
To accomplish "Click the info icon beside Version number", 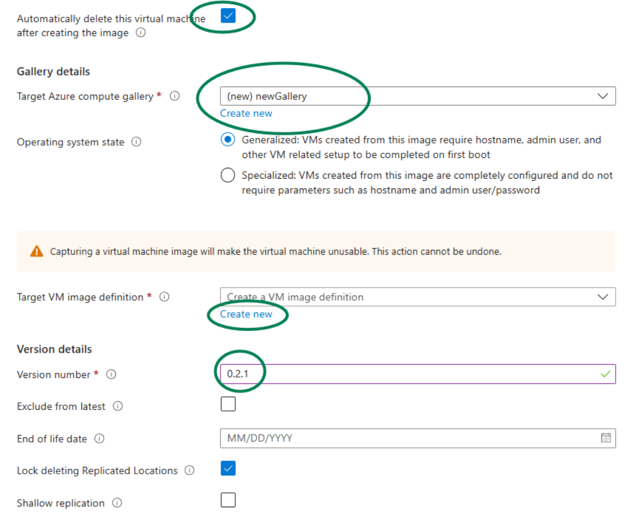I will [x=110, y=374].
